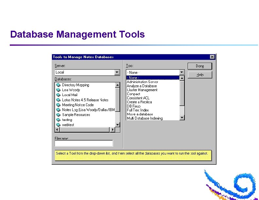Image resolution: width=259 pixels, height=200 pixels.
Task: Click Databases list scroll down arrow
Action: (117, 125)
